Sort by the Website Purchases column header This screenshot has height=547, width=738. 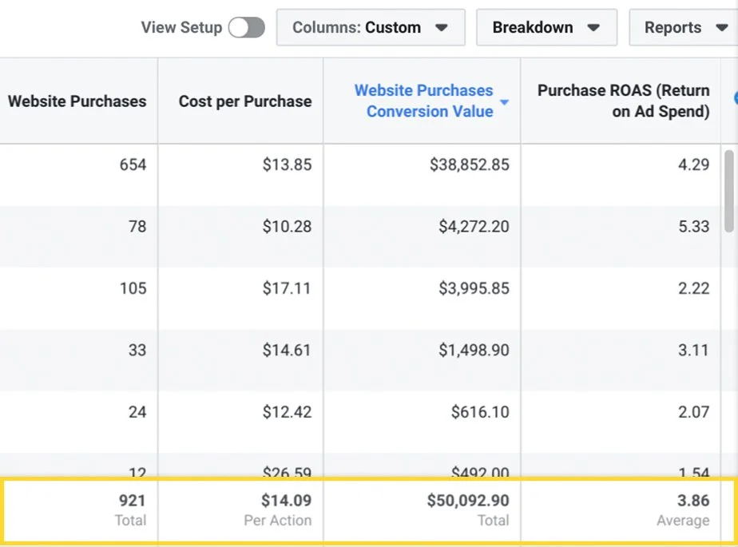coord(77,101)
